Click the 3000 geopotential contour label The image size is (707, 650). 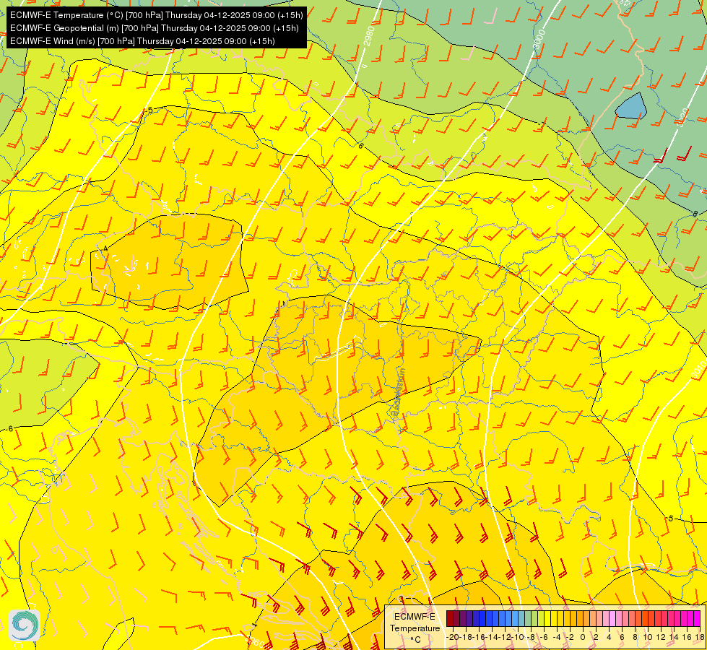pos(539,39)
